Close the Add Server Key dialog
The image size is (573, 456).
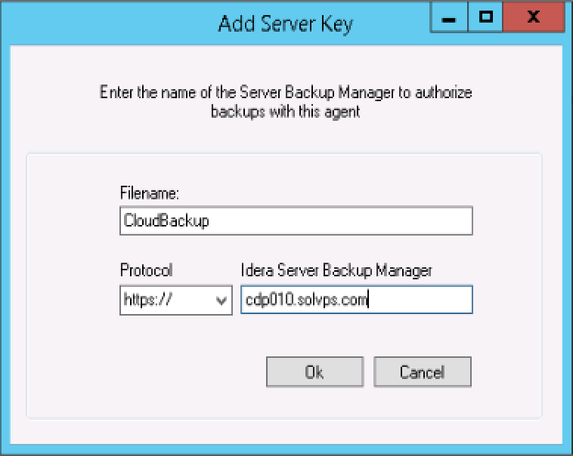(534, 17)
